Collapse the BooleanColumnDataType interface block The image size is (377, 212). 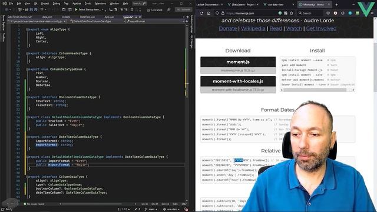point(27,97)
